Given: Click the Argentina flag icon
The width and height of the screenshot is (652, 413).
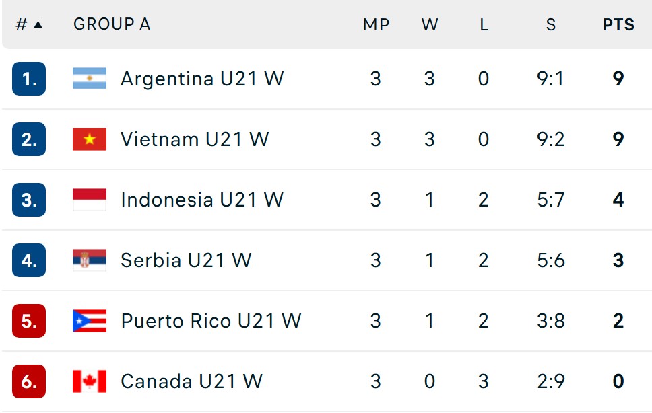Looking at the screenshot, I should (90, 79).
